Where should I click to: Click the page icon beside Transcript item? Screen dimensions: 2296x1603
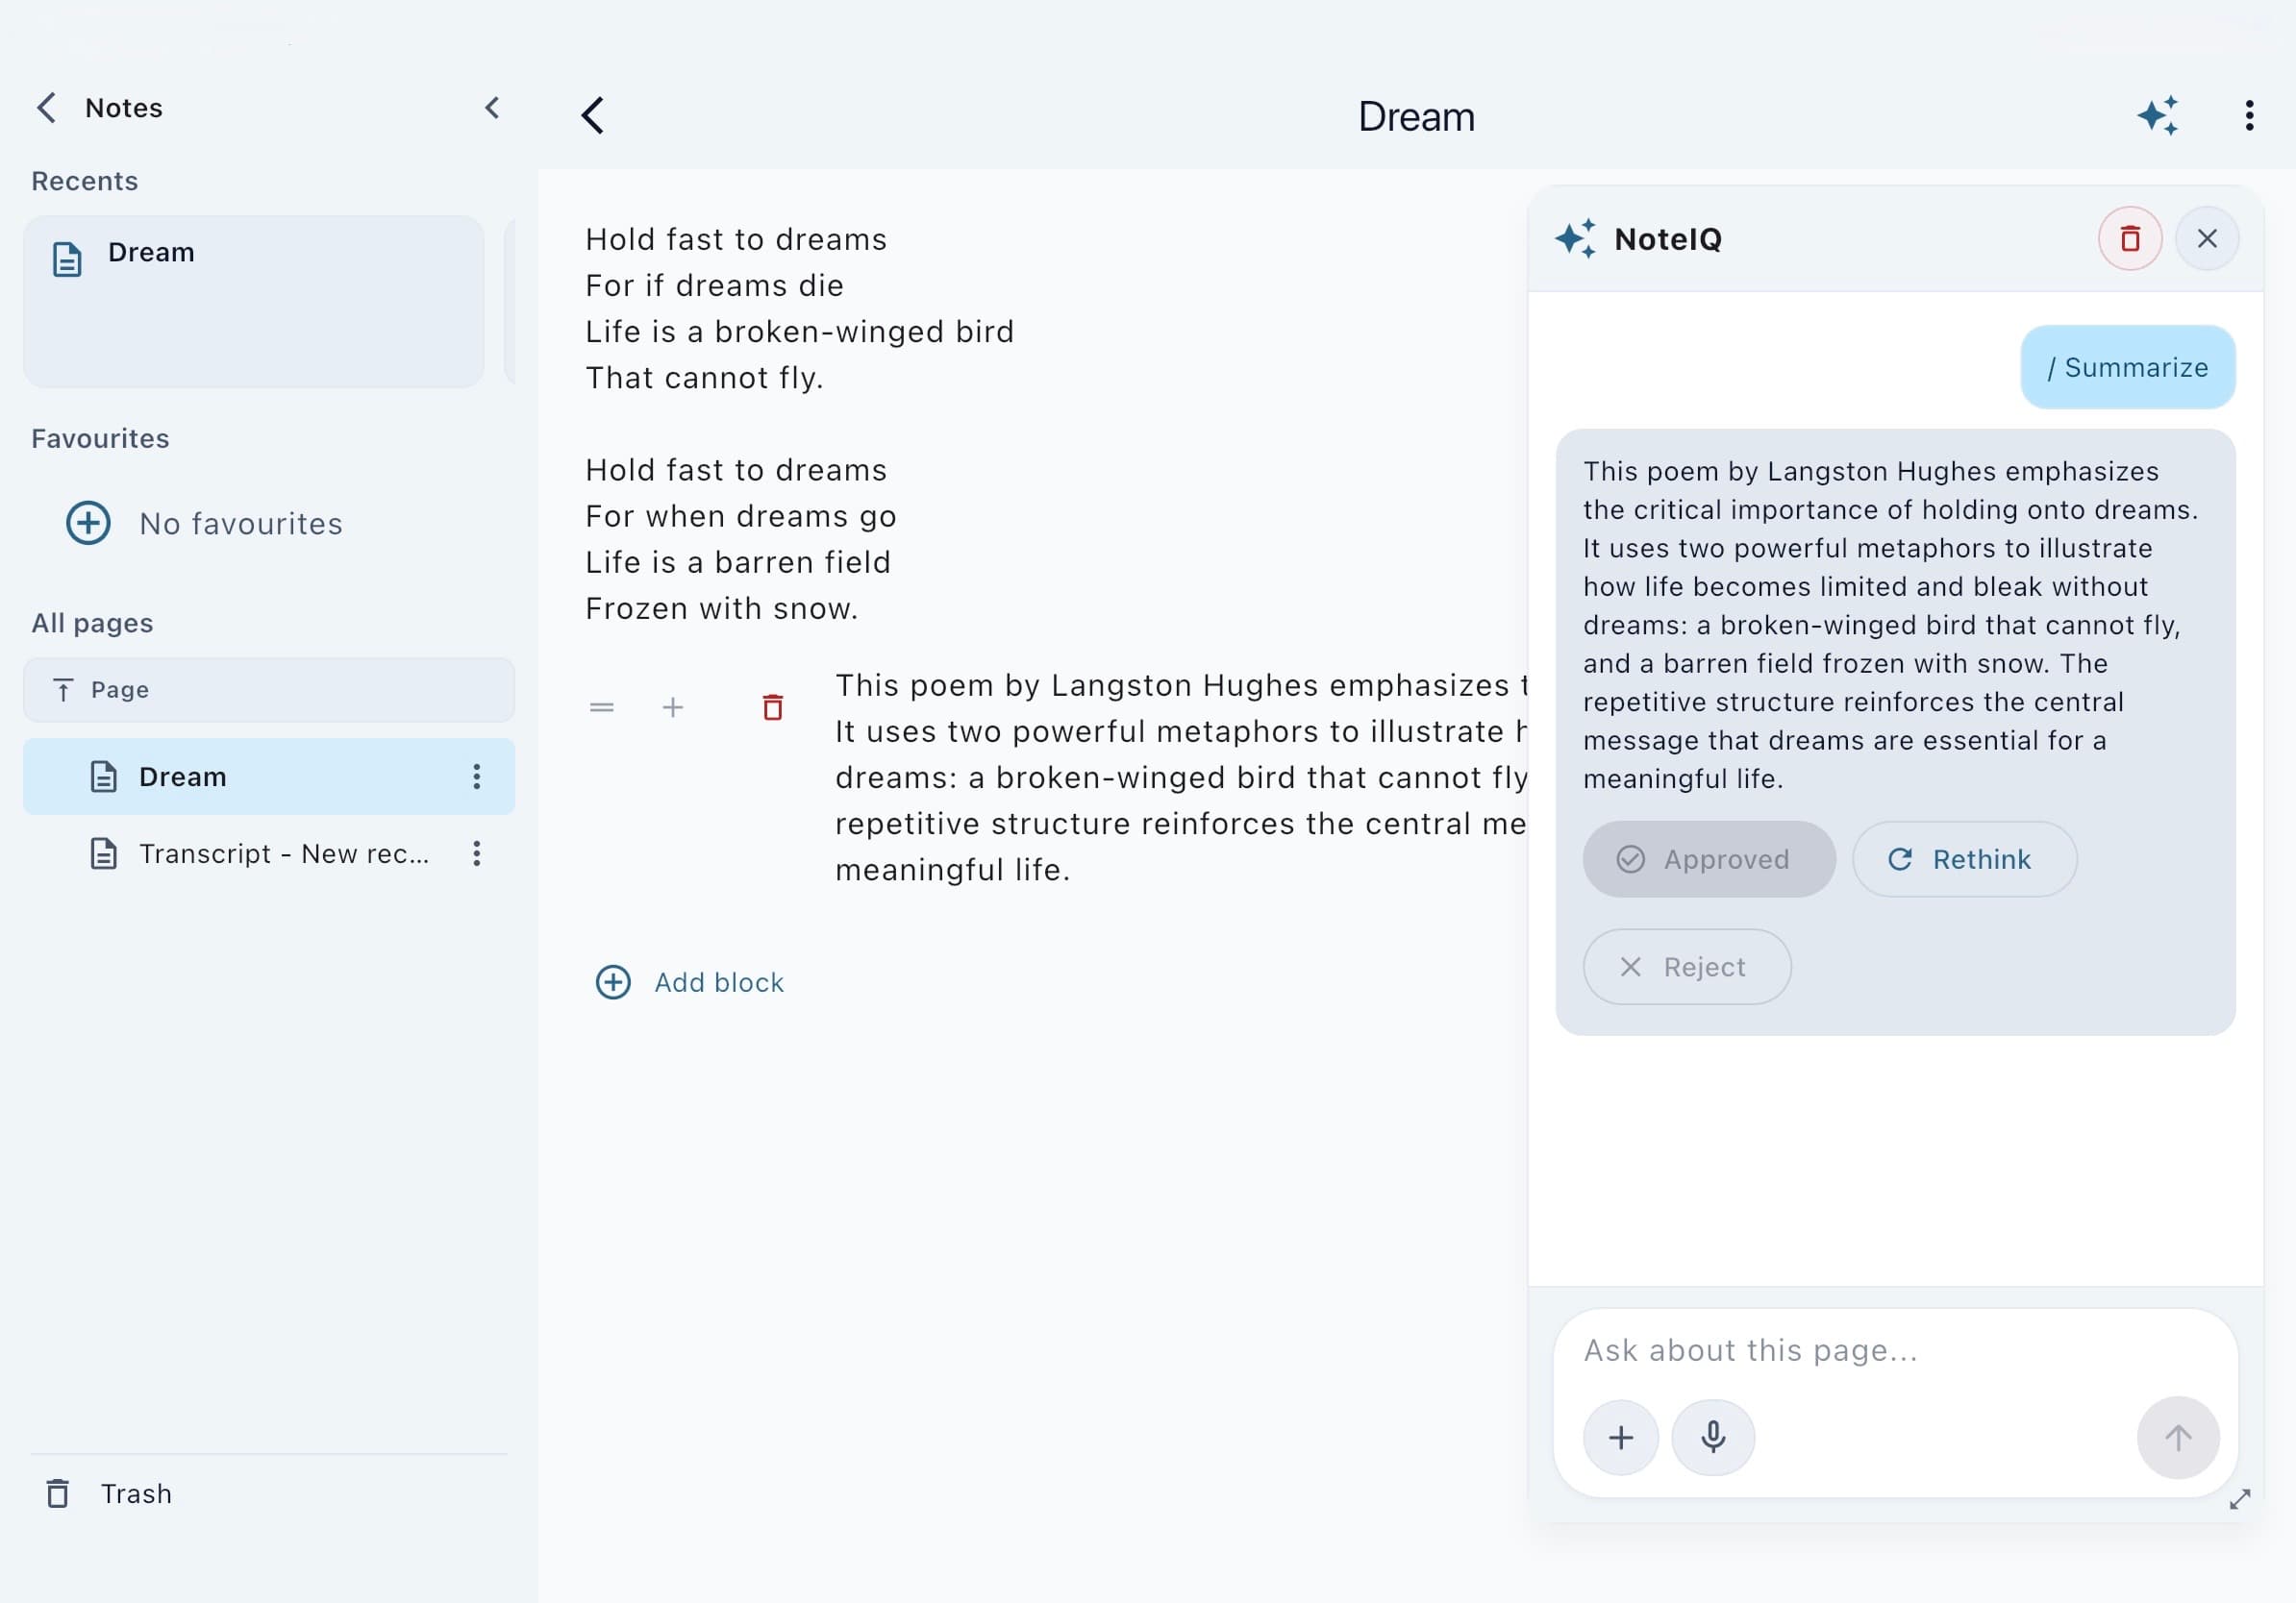pos(104,853)
